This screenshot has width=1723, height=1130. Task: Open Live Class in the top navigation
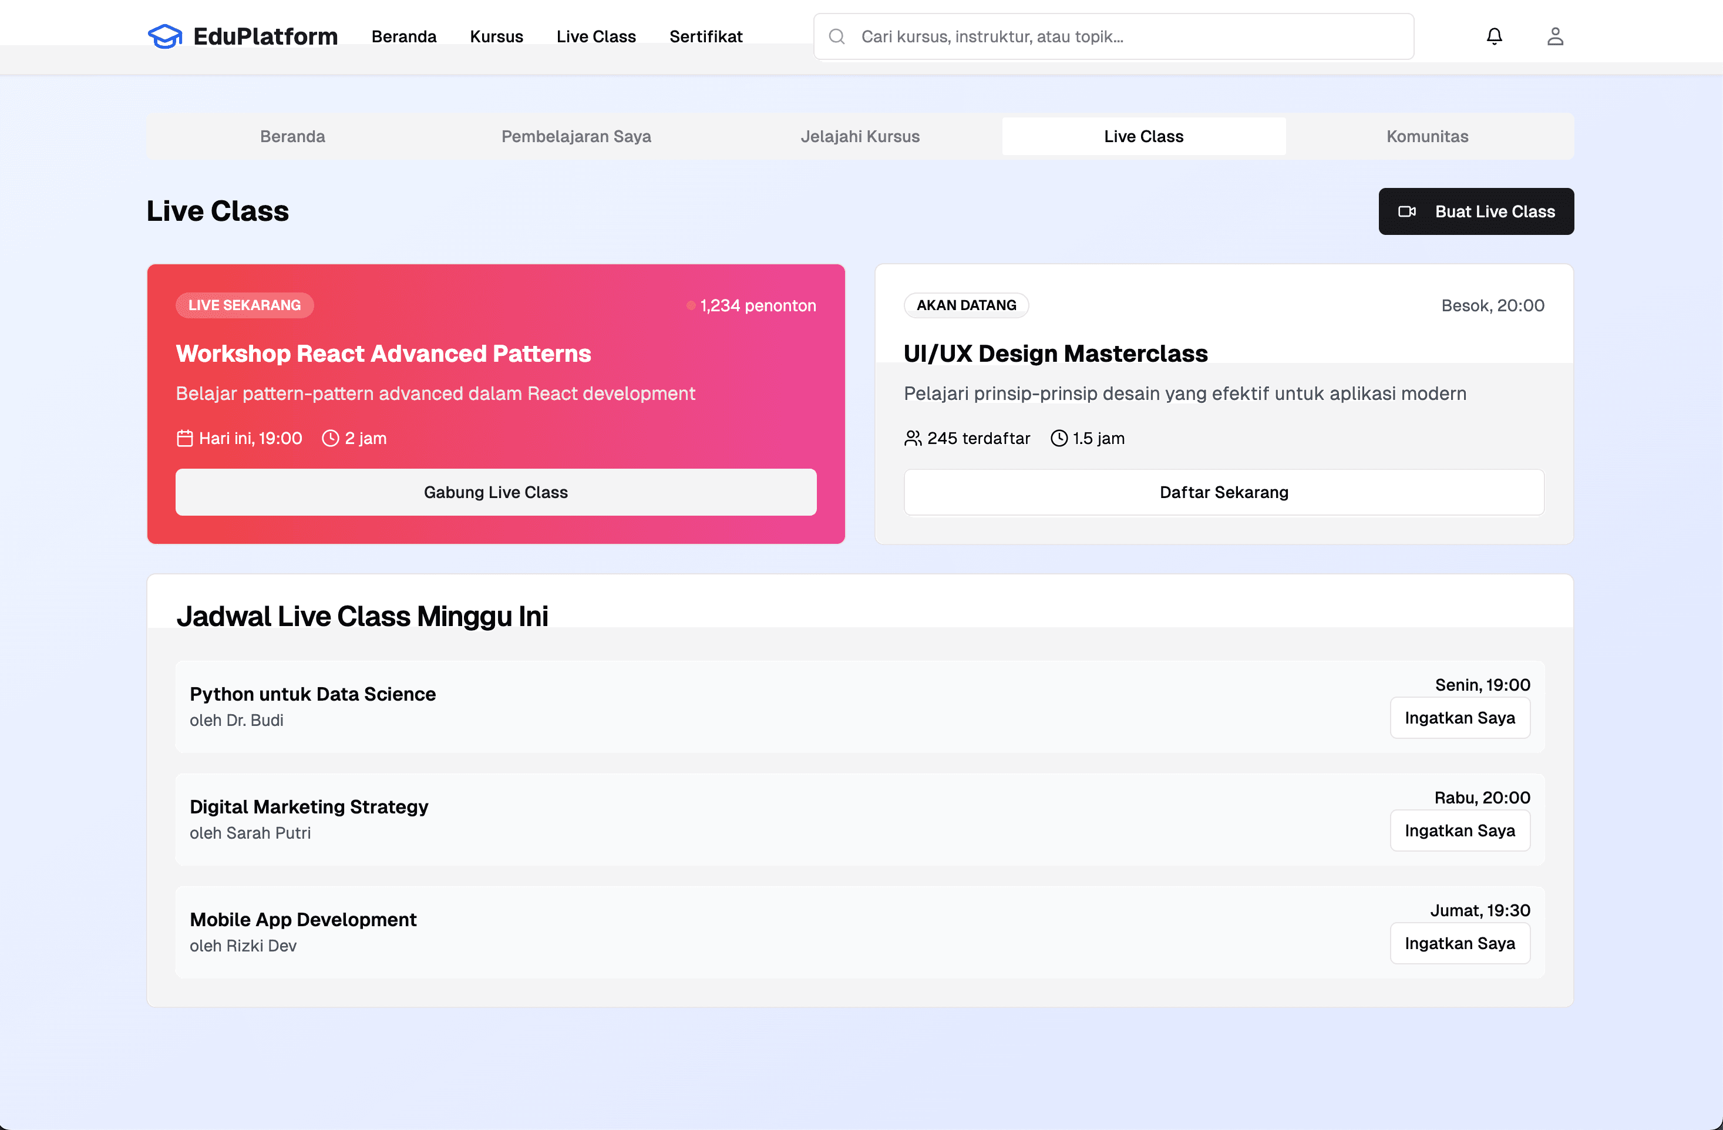[596, 36]
